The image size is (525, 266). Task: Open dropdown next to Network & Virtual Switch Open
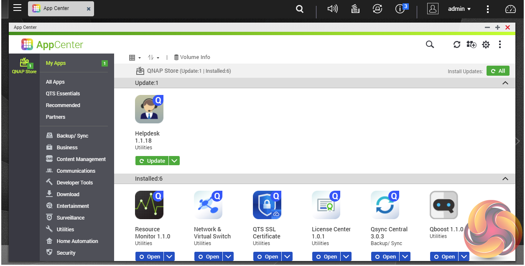pyautogui.click(x=228, y=256)
